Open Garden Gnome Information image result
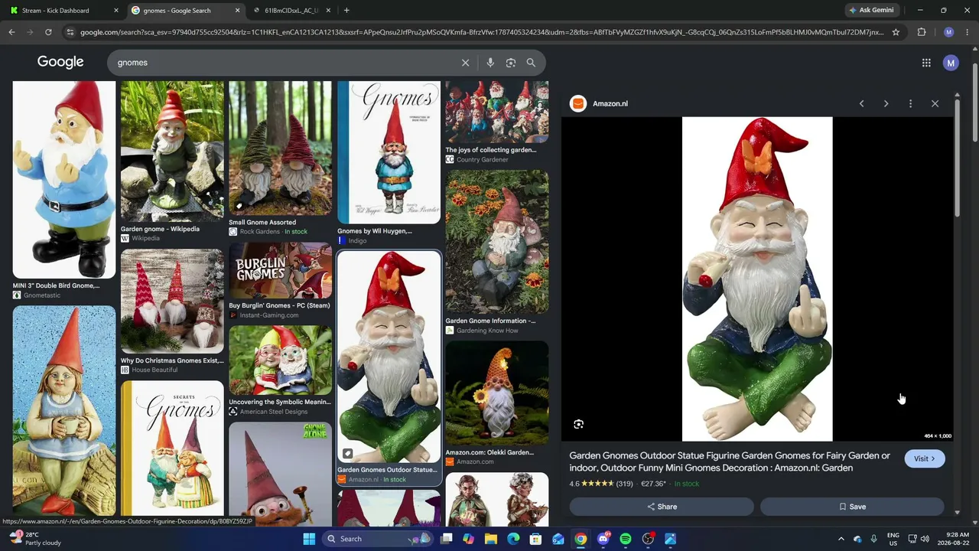This screenshot has width=979, height=551. [x=497, y=242]
